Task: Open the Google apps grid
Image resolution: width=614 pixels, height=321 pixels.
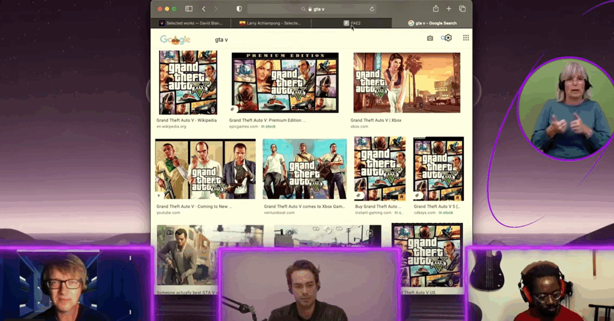Action: click(x=466, y=38)
